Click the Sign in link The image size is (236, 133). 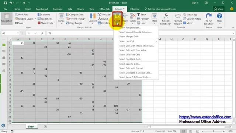coord(195,3)
